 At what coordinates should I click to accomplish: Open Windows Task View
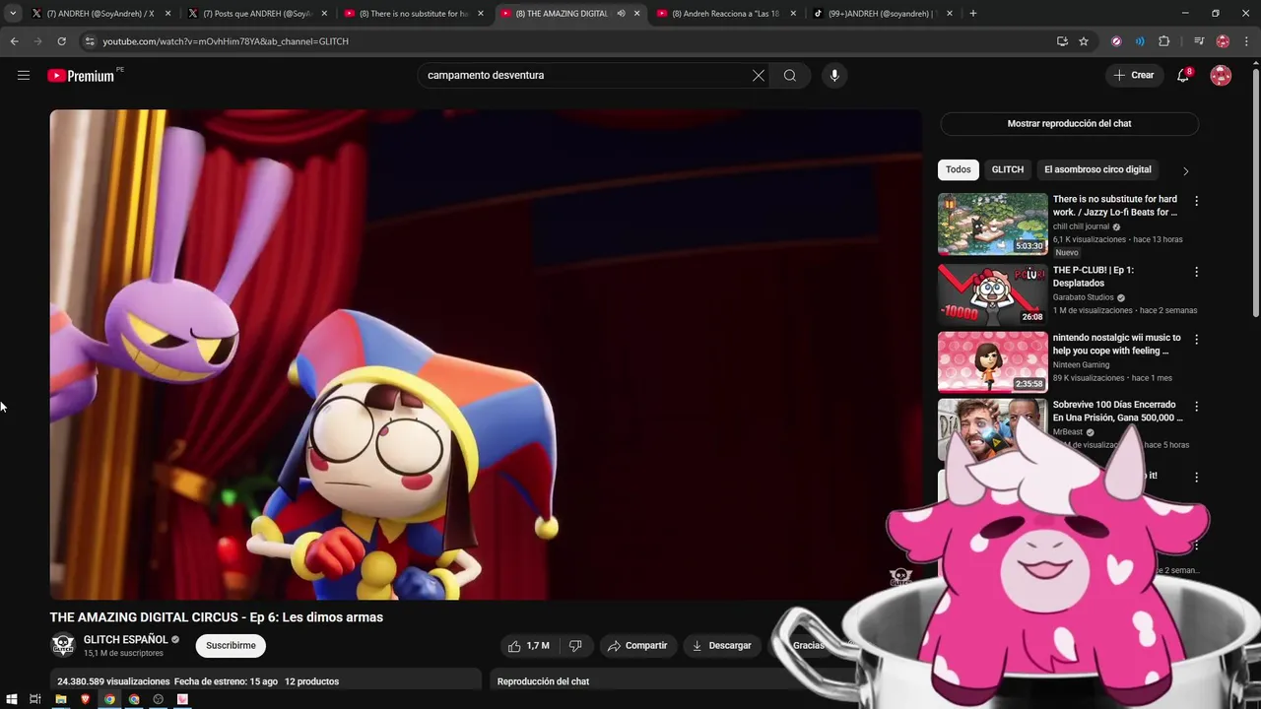click(x=34, y=699)
